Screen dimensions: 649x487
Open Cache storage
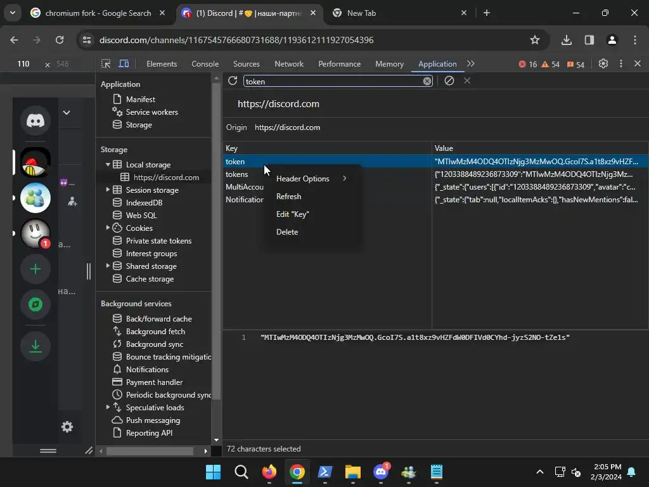coord(143,279)
